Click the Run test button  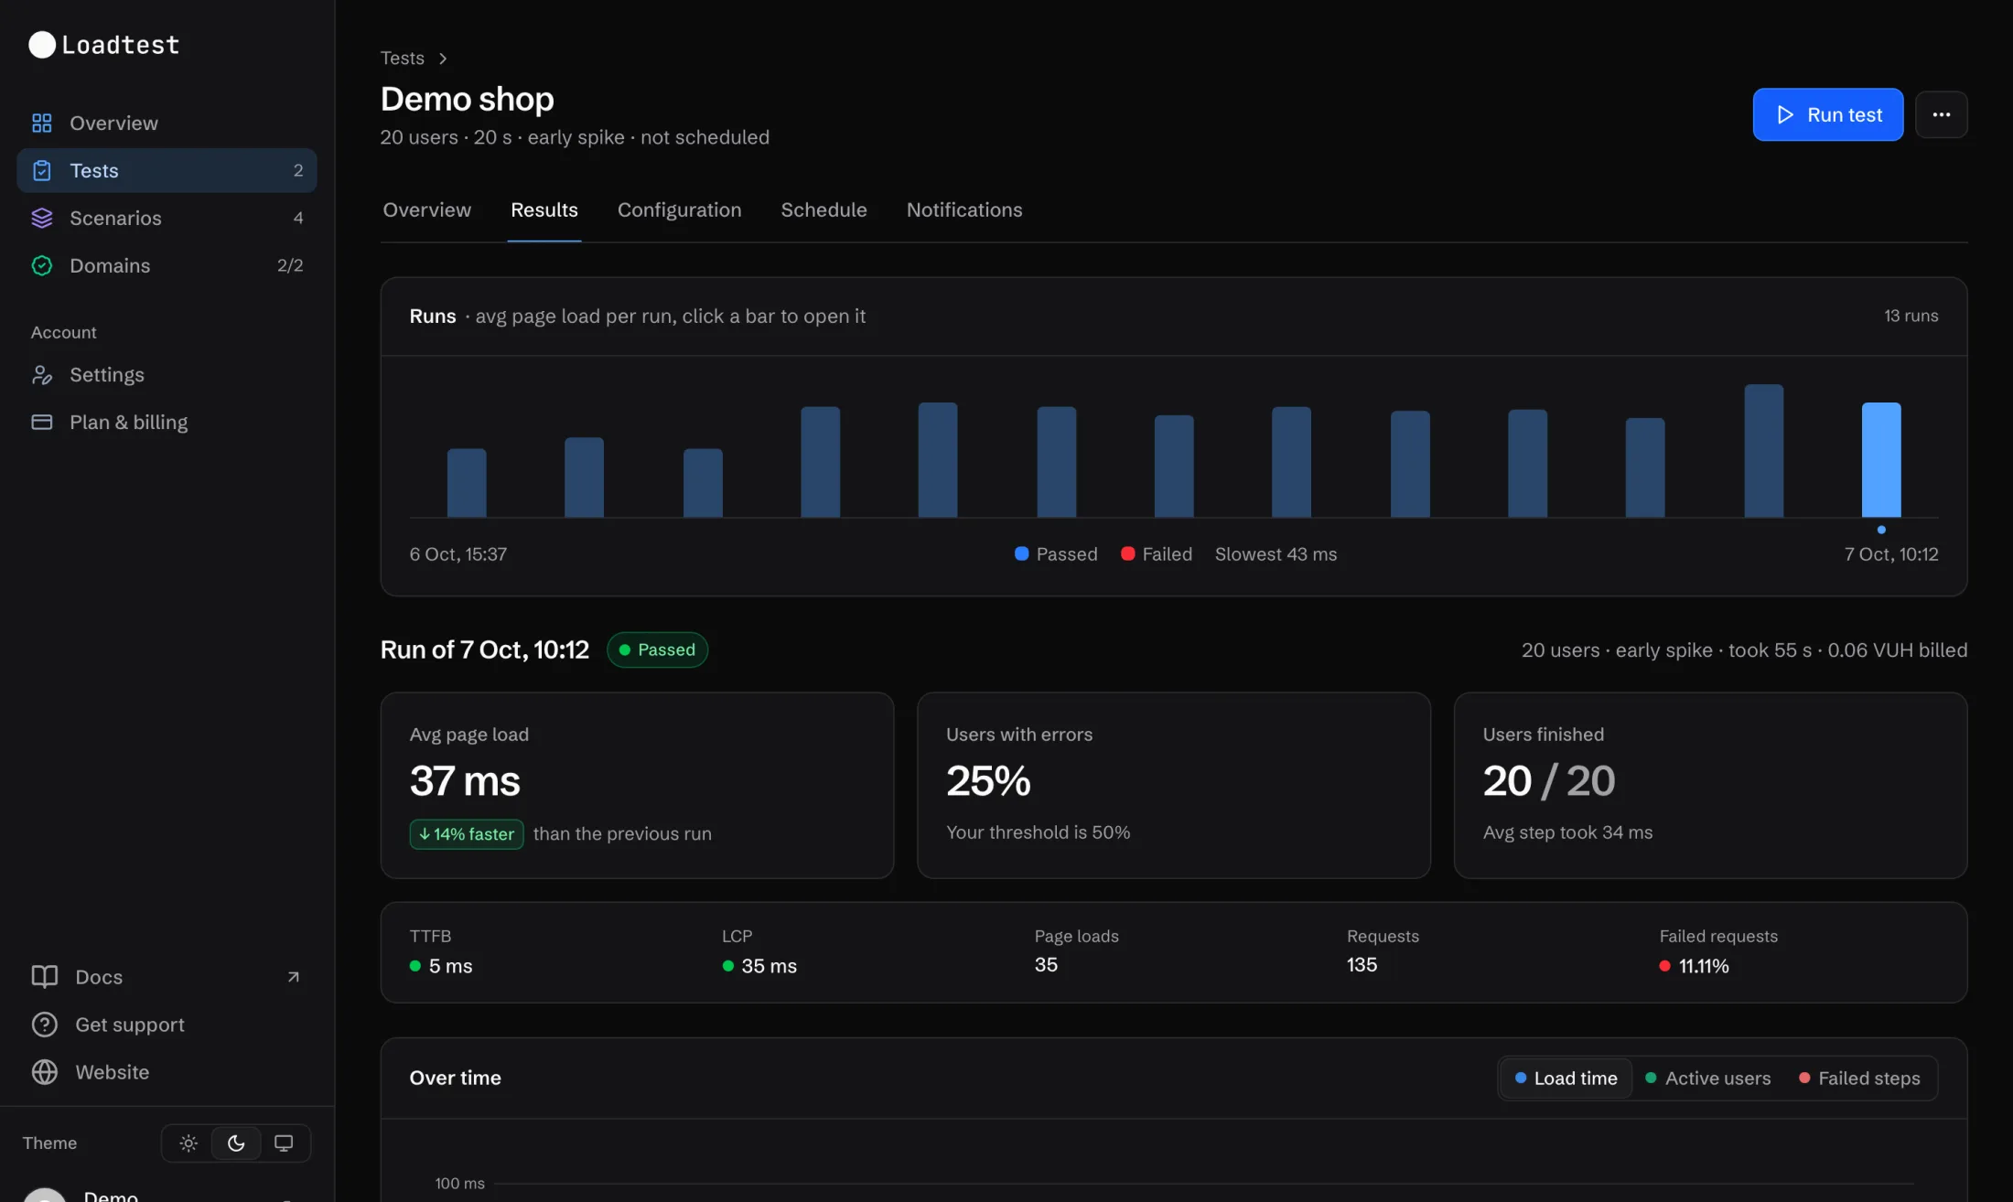pos(1828,114)
